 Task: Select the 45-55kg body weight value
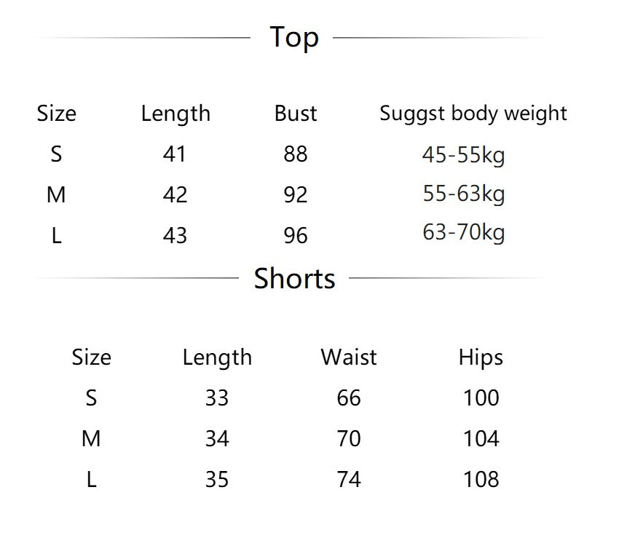(463, 155)
